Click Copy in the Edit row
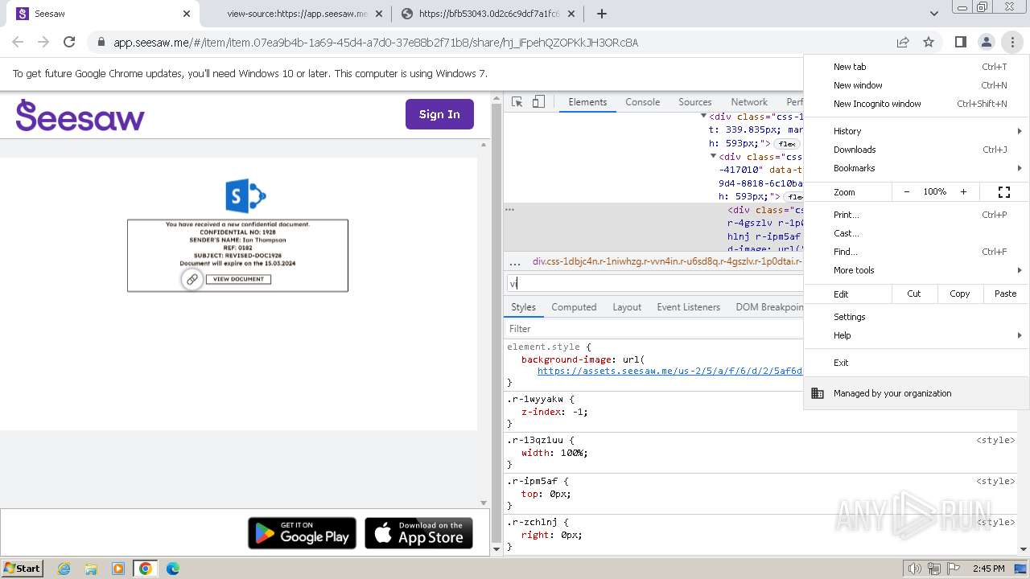The height and width of the screenshot is (579, 1030). [960, 294]
